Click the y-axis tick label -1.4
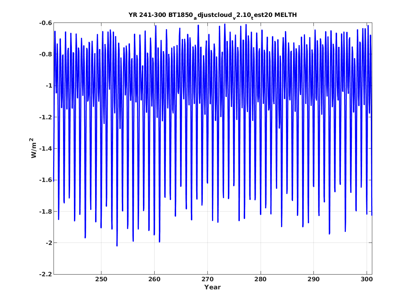 (45, 149)
